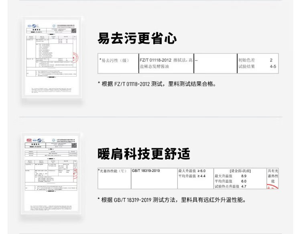
Task: Click the 易去污性（级） table cell
Action: [114, 60]
